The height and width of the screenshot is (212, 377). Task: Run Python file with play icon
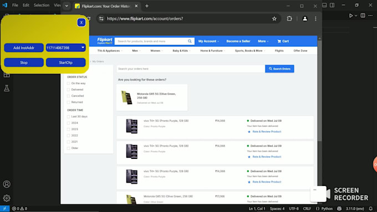pyautogui.click(x=351, y=15)
